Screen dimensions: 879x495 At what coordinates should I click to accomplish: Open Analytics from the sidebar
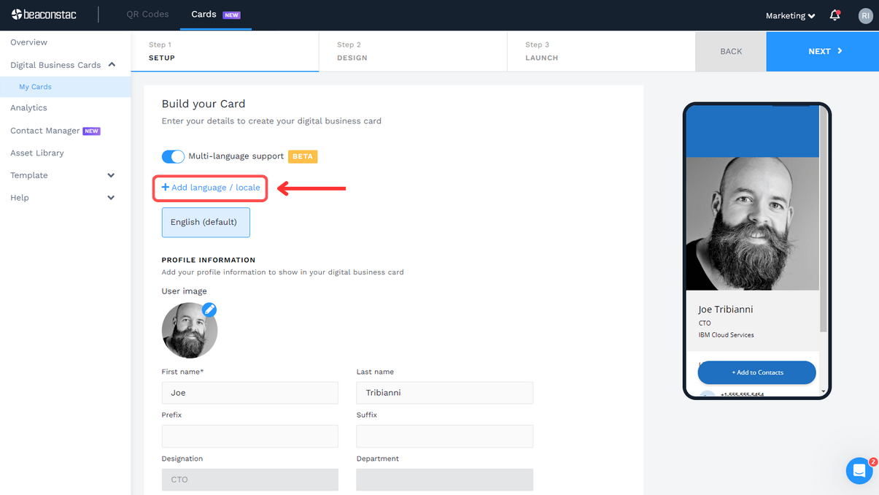pos(28,107)
